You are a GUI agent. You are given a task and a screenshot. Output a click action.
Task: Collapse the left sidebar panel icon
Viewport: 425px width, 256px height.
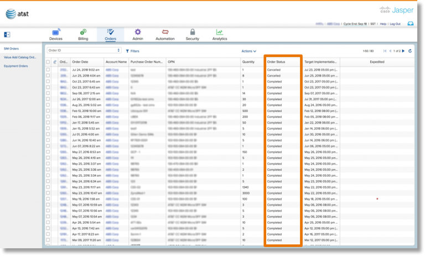pos(7,34)
